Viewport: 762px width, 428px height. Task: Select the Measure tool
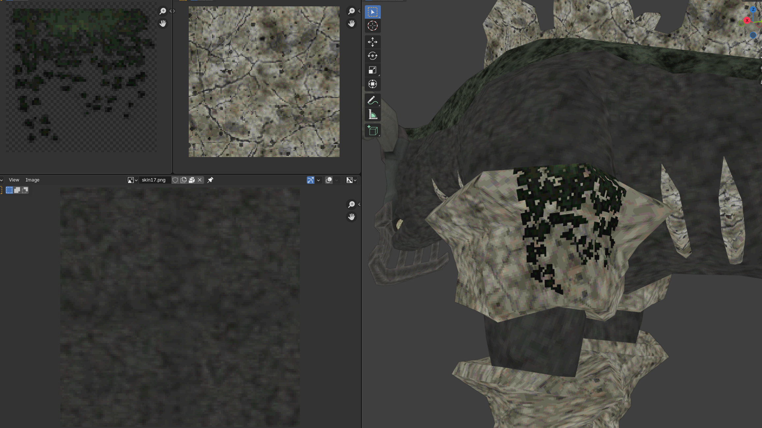(x=372, y=115)
